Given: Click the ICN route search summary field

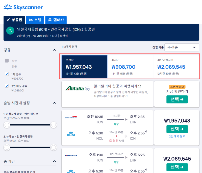Looking at the screenshot, I should pos(56,29).
